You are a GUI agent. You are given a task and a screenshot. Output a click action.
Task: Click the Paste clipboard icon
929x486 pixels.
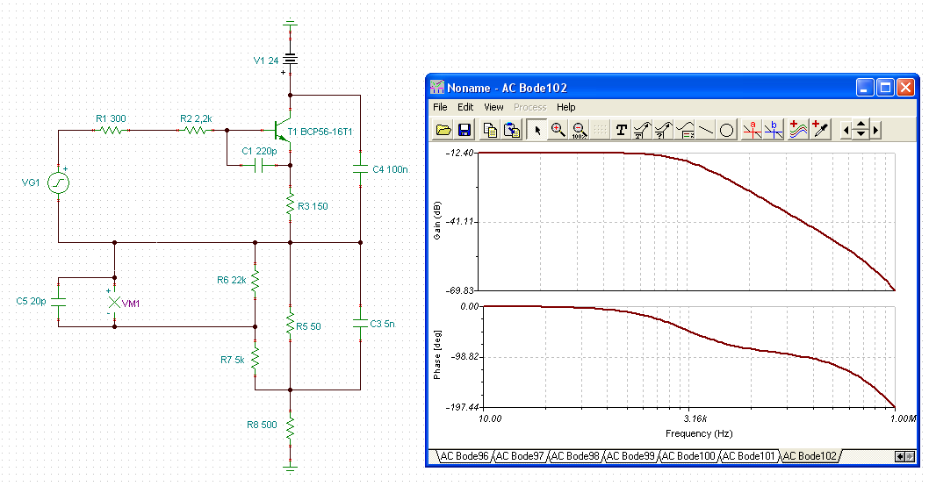[x=511, y=130]
